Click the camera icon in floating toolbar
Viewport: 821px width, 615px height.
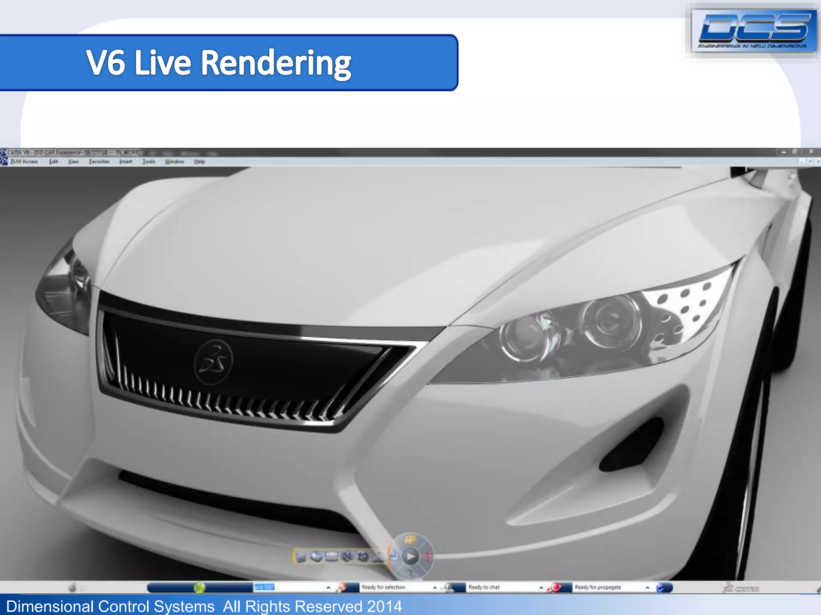[x=363, y=557]
